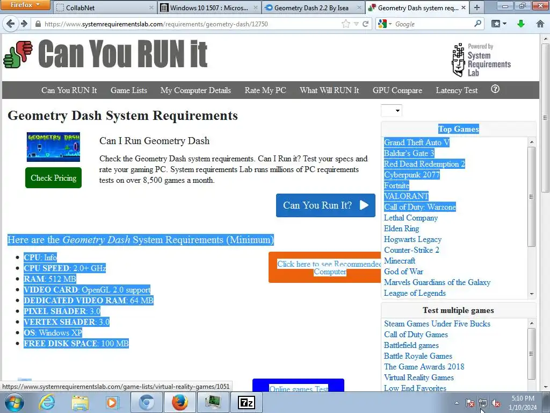Viewport: 550px width, 413px height.
Task: Open downloads with the green arrow
Action: click(x=521, y=24)
